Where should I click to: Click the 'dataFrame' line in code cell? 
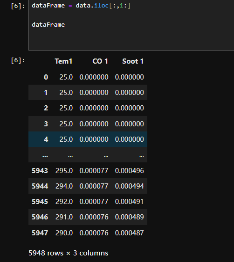(48, 25)
